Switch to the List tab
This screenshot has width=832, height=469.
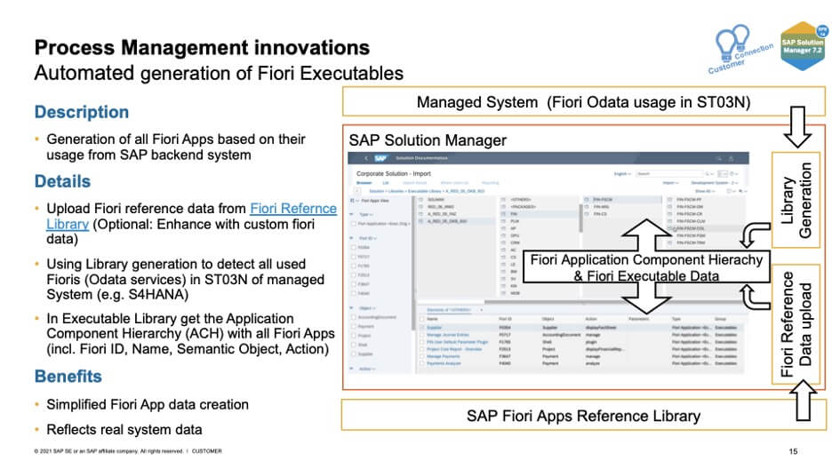pyautogui.click(x=386, y=183)
